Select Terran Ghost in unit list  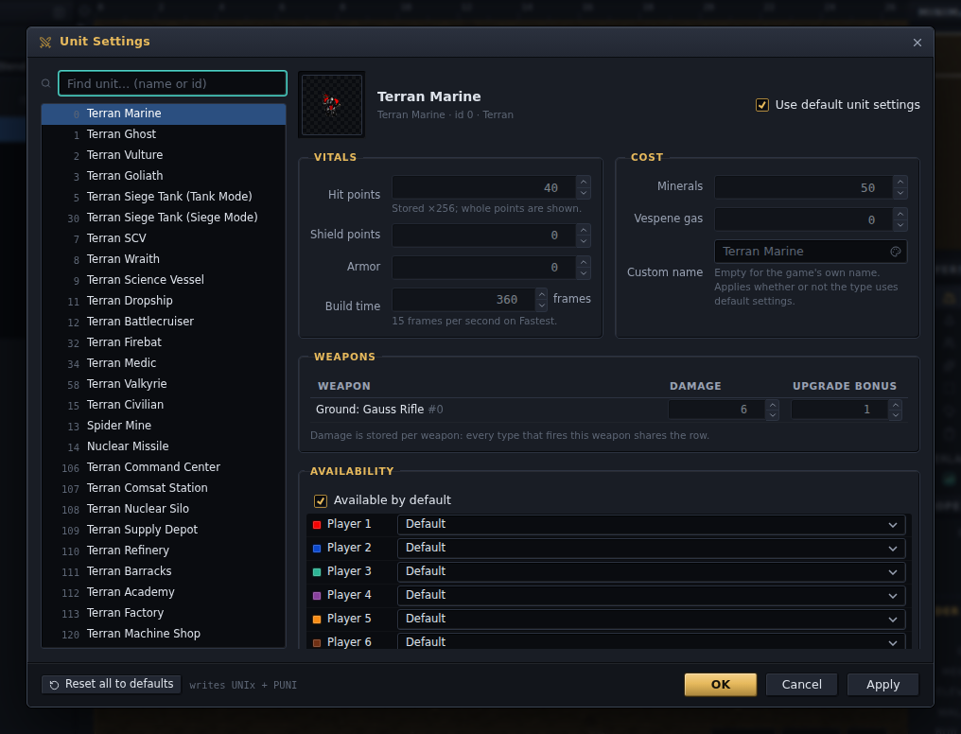click(164, 134)
